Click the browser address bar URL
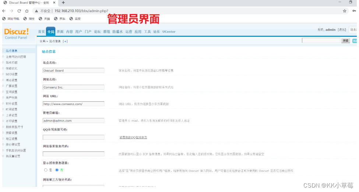The width and height of the screenshot is (359, 192). coord(81,11)
